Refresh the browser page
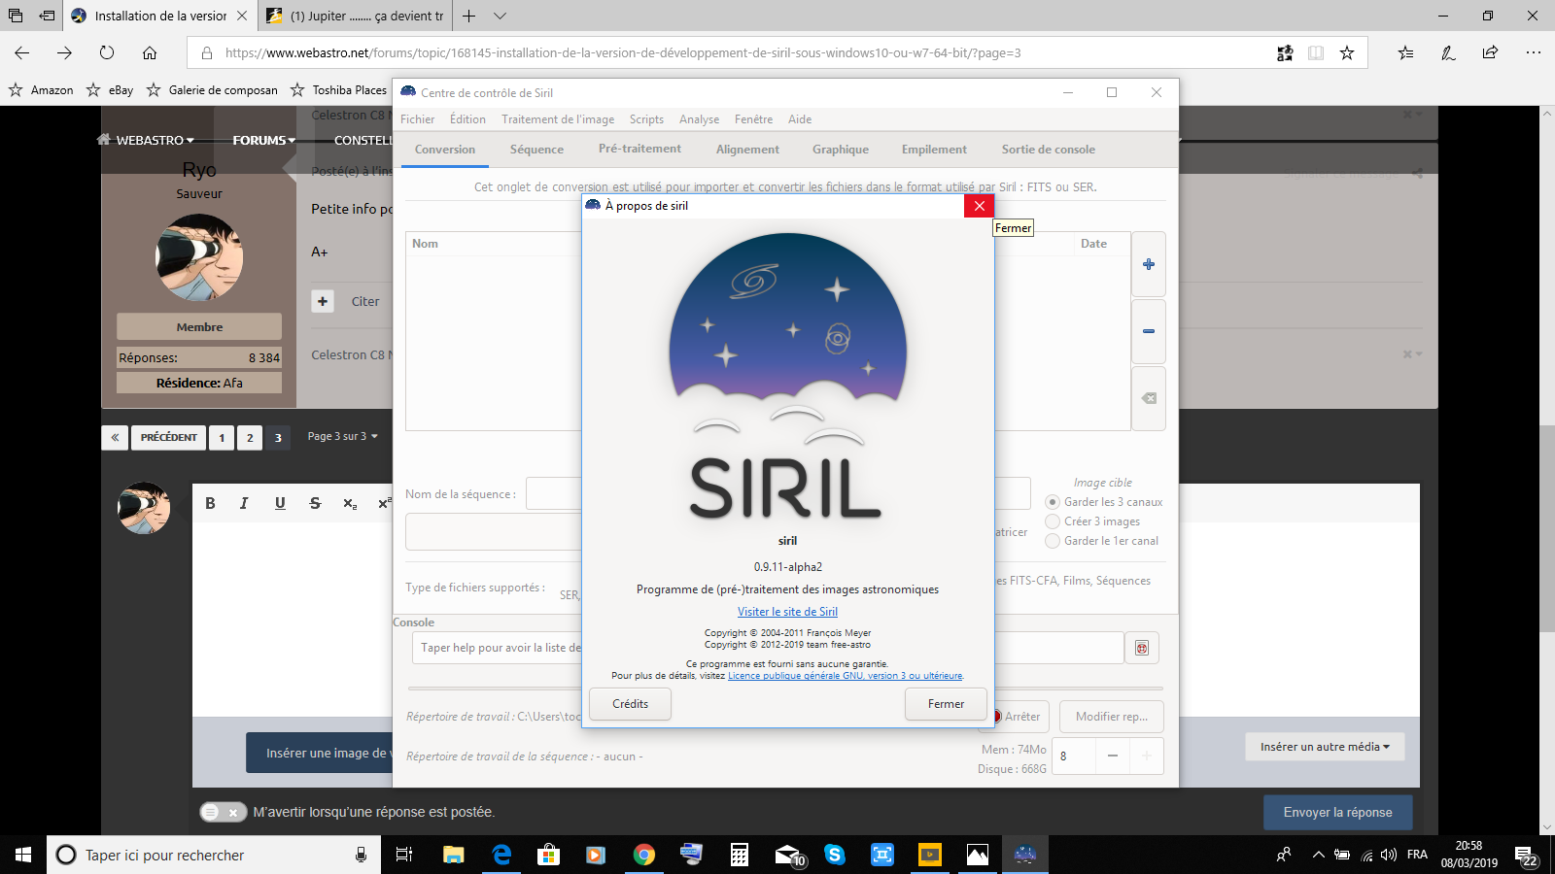This screenshot has width=1555, height=874. click(x=107, y=52)
